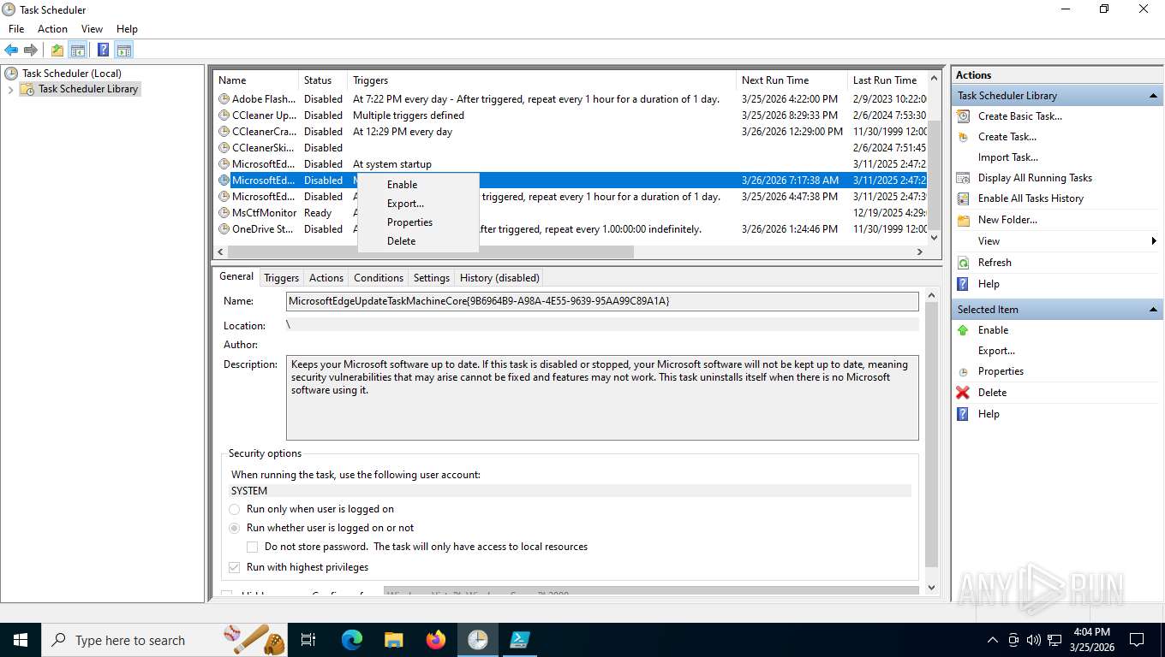Choose Properties from the context menu

418,222
